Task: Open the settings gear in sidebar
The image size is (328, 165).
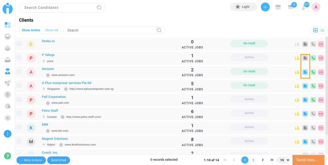Action: (x=8, y=118)
